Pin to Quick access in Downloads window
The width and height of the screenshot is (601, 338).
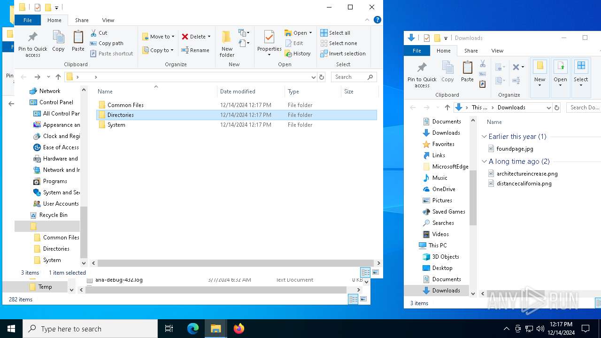422,74
